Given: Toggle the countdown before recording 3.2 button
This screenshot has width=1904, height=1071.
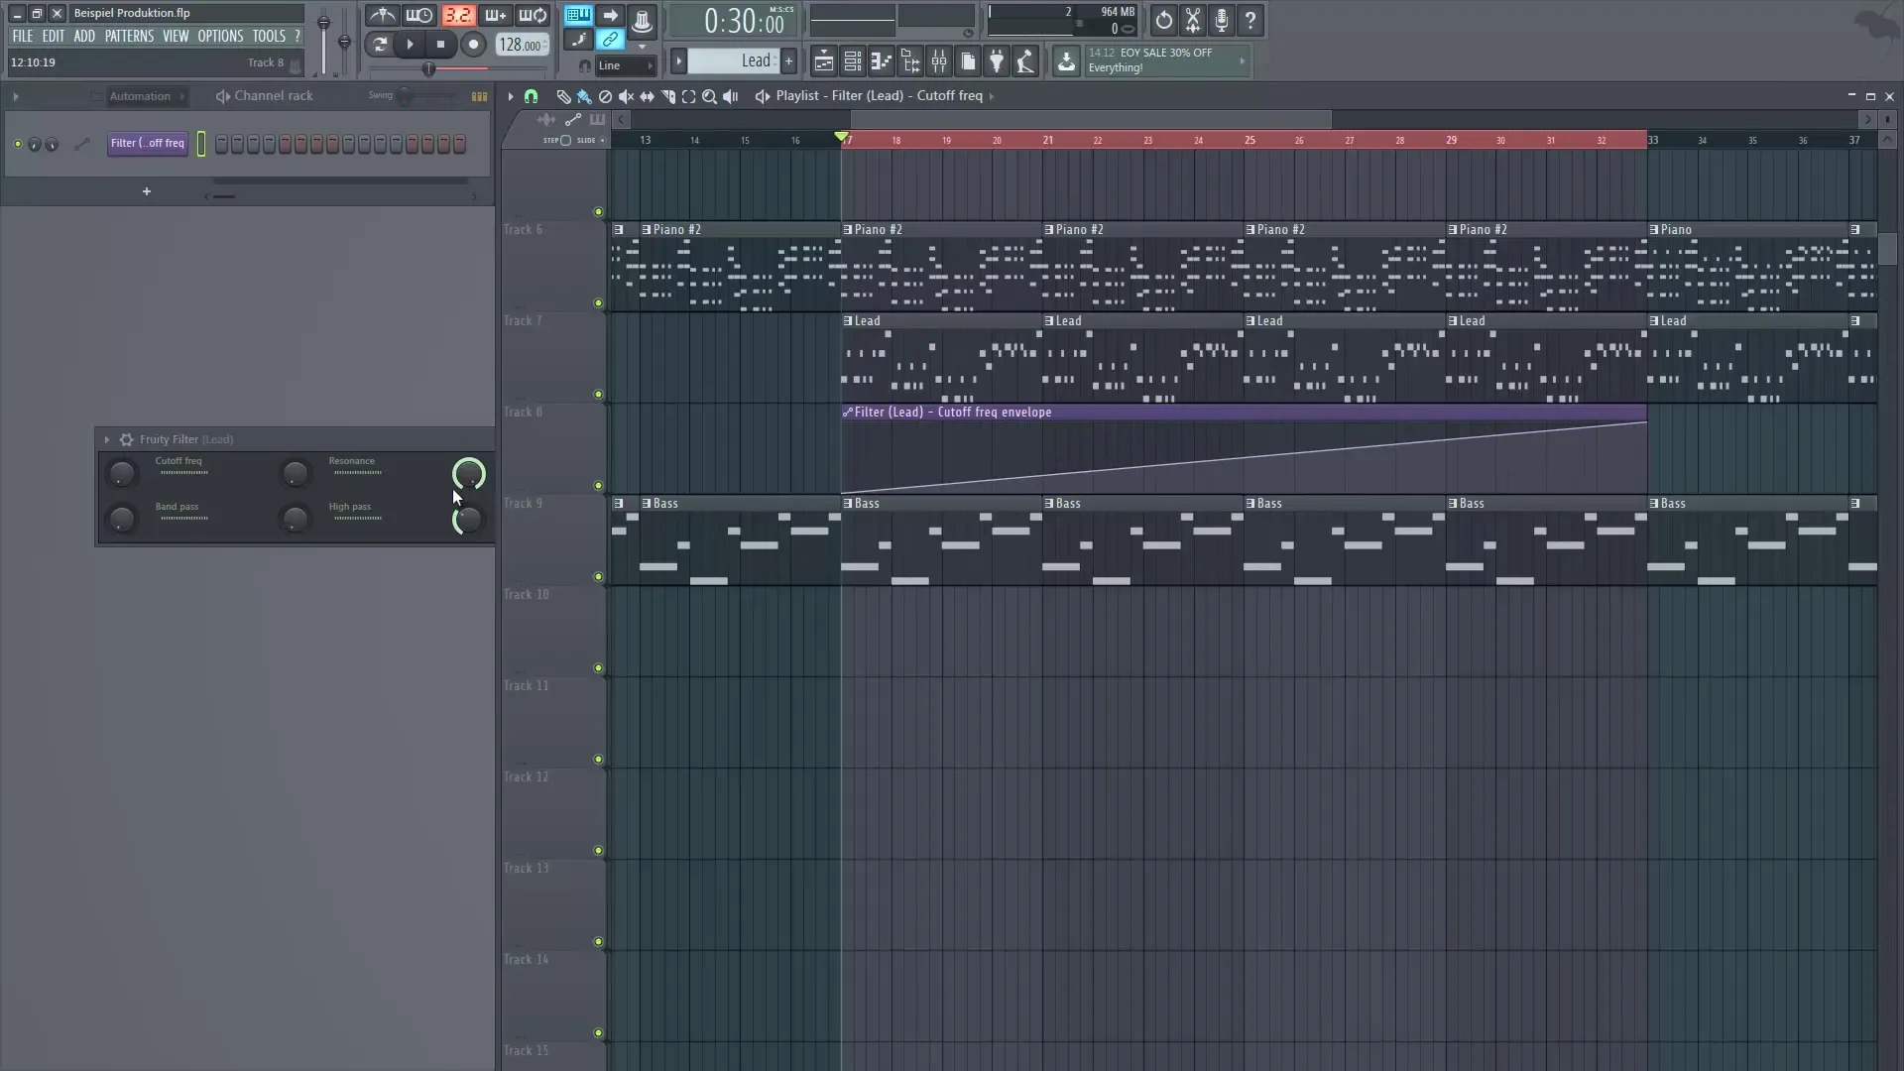Looking at the screenshot, I should (458, 15).
